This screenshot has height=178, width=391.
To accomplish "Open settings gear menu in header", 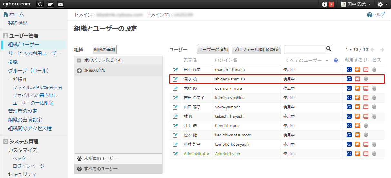I will (382, 4).
